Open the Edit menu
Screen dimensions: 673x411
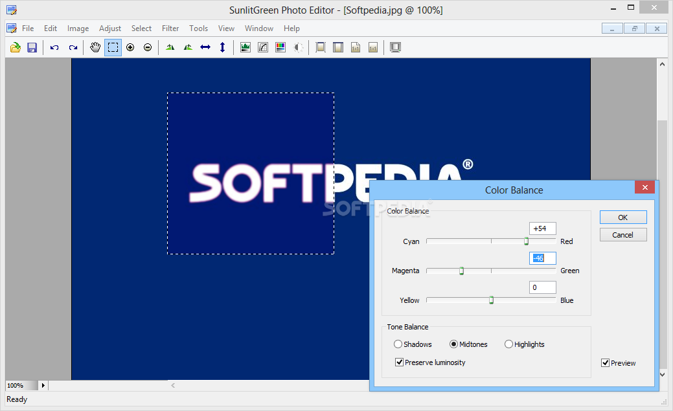51,28
